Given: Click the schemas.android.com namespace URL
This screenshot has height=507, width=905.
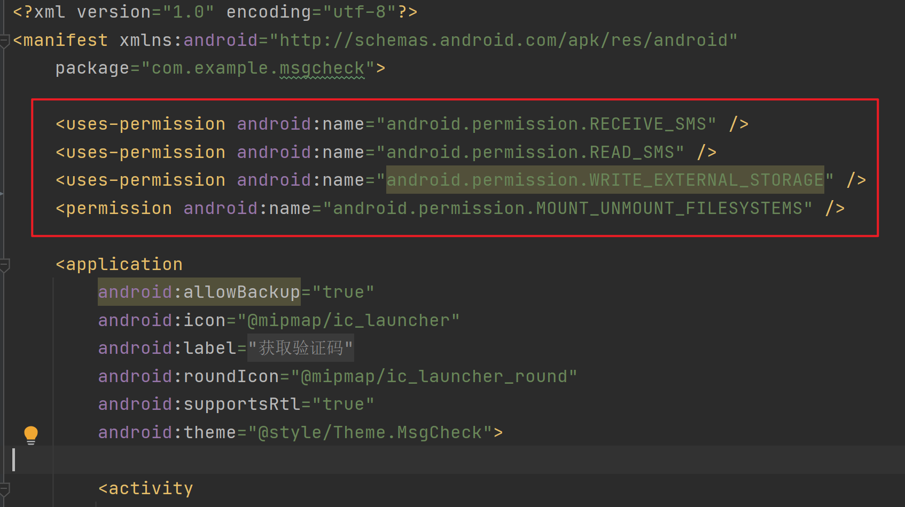Looking at the screenshot, I should [503, 41].
